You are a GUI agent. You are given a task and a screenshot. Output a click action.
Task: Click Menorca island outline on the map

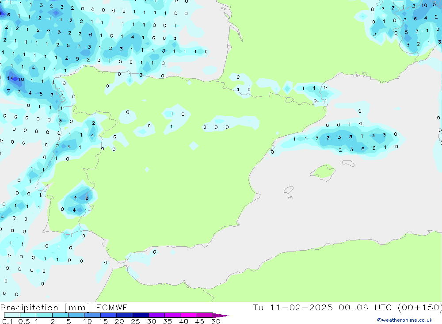tap(348, 163)
